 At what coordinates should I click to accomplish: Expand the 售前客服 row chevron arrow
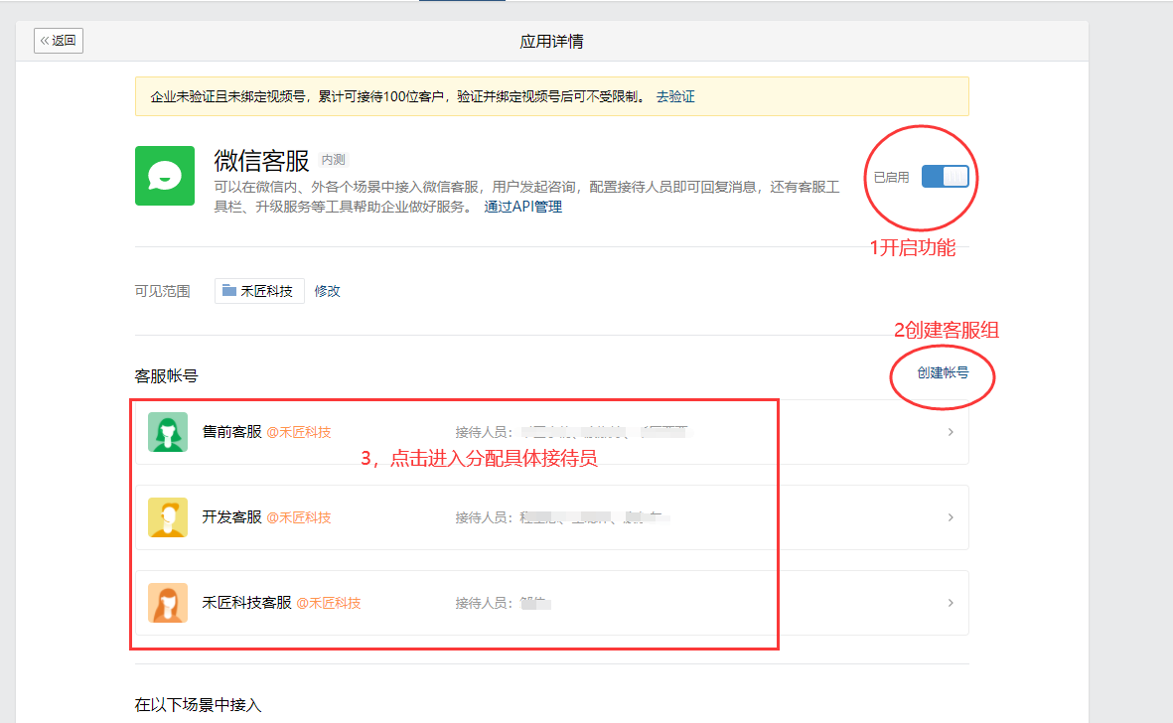click(951, 432)
